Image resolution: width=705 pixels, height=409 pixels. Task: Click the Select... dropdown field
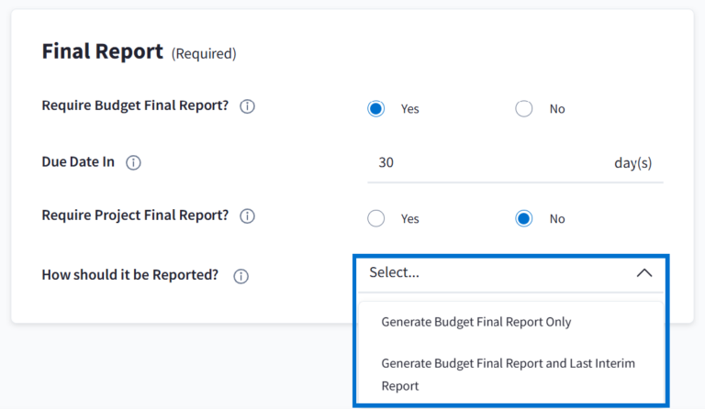[496, 272]
